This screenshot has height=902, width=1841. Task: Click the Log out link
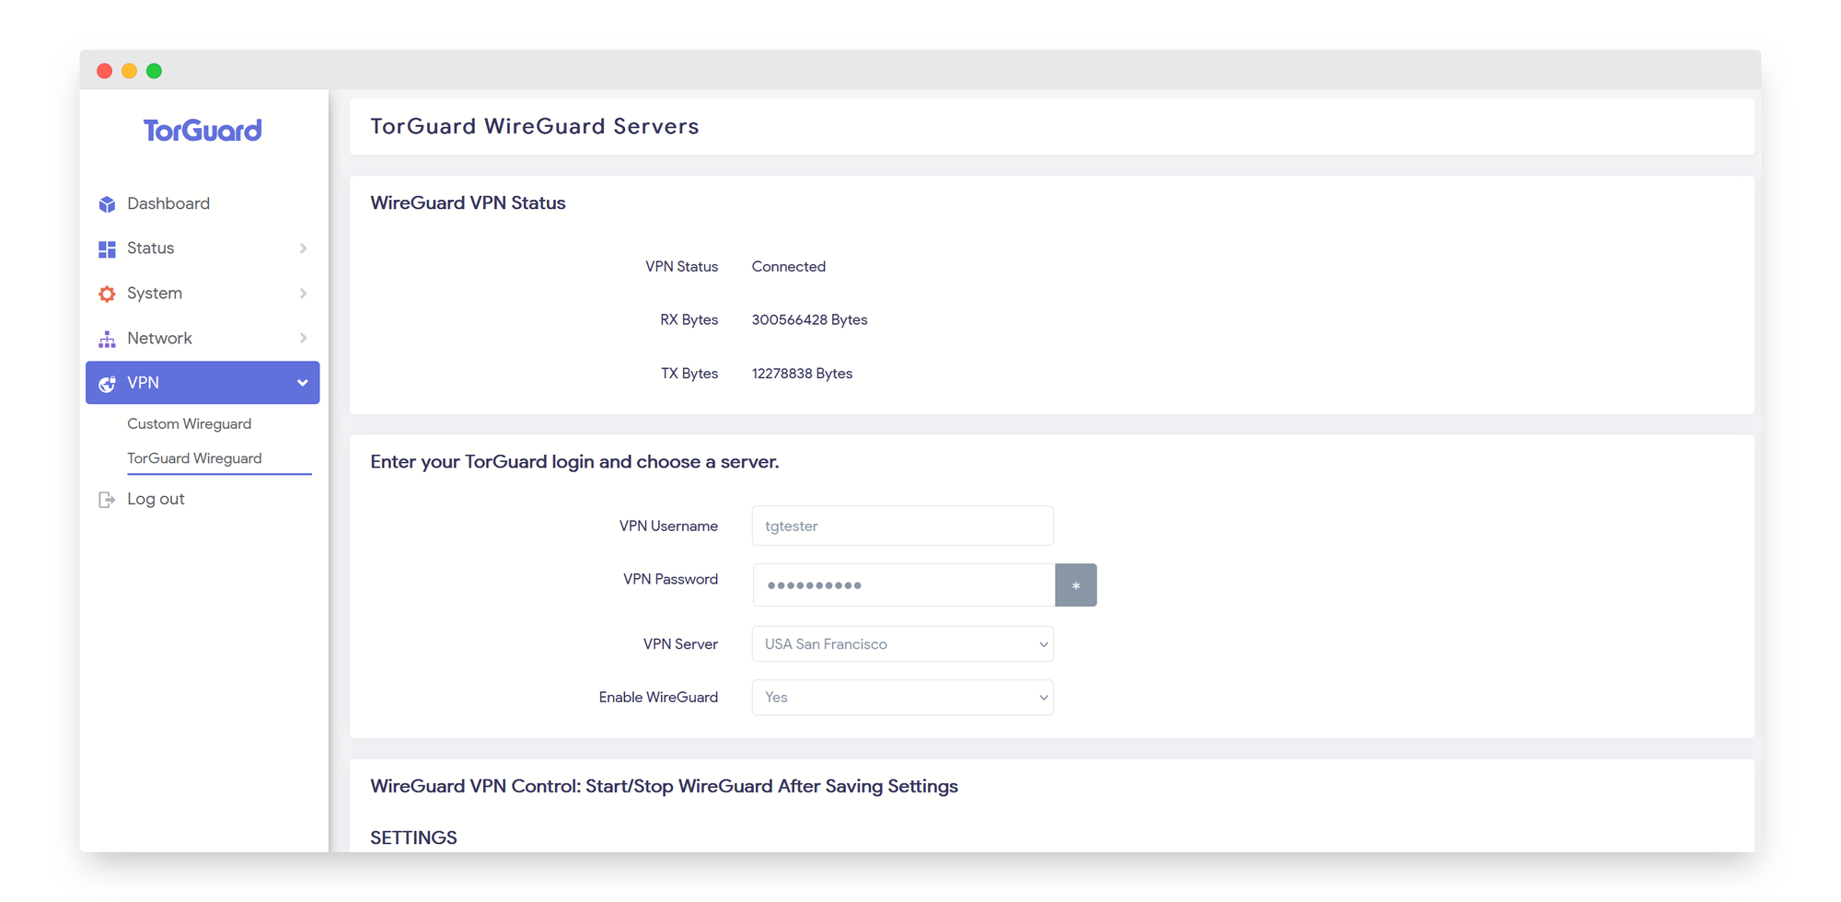tap(156, 499)
